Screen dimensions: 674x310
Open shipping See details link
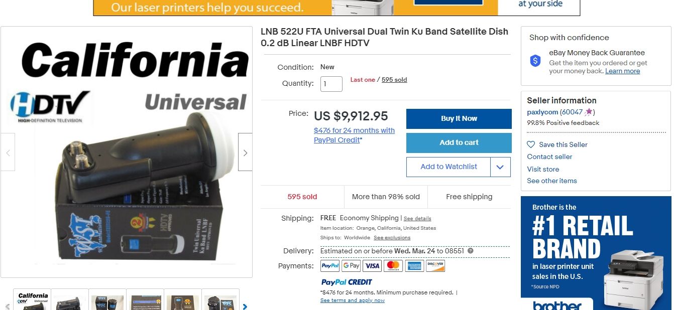point(417,219)
